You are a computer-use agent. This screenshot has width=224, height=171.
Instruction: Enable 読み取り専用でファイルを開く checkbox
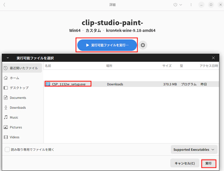coord(7,149)
